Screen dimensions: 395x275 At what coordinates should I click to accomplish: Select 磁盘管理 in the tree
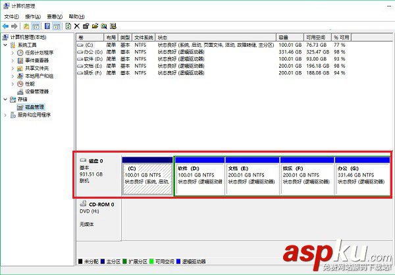tap(35, 107)
